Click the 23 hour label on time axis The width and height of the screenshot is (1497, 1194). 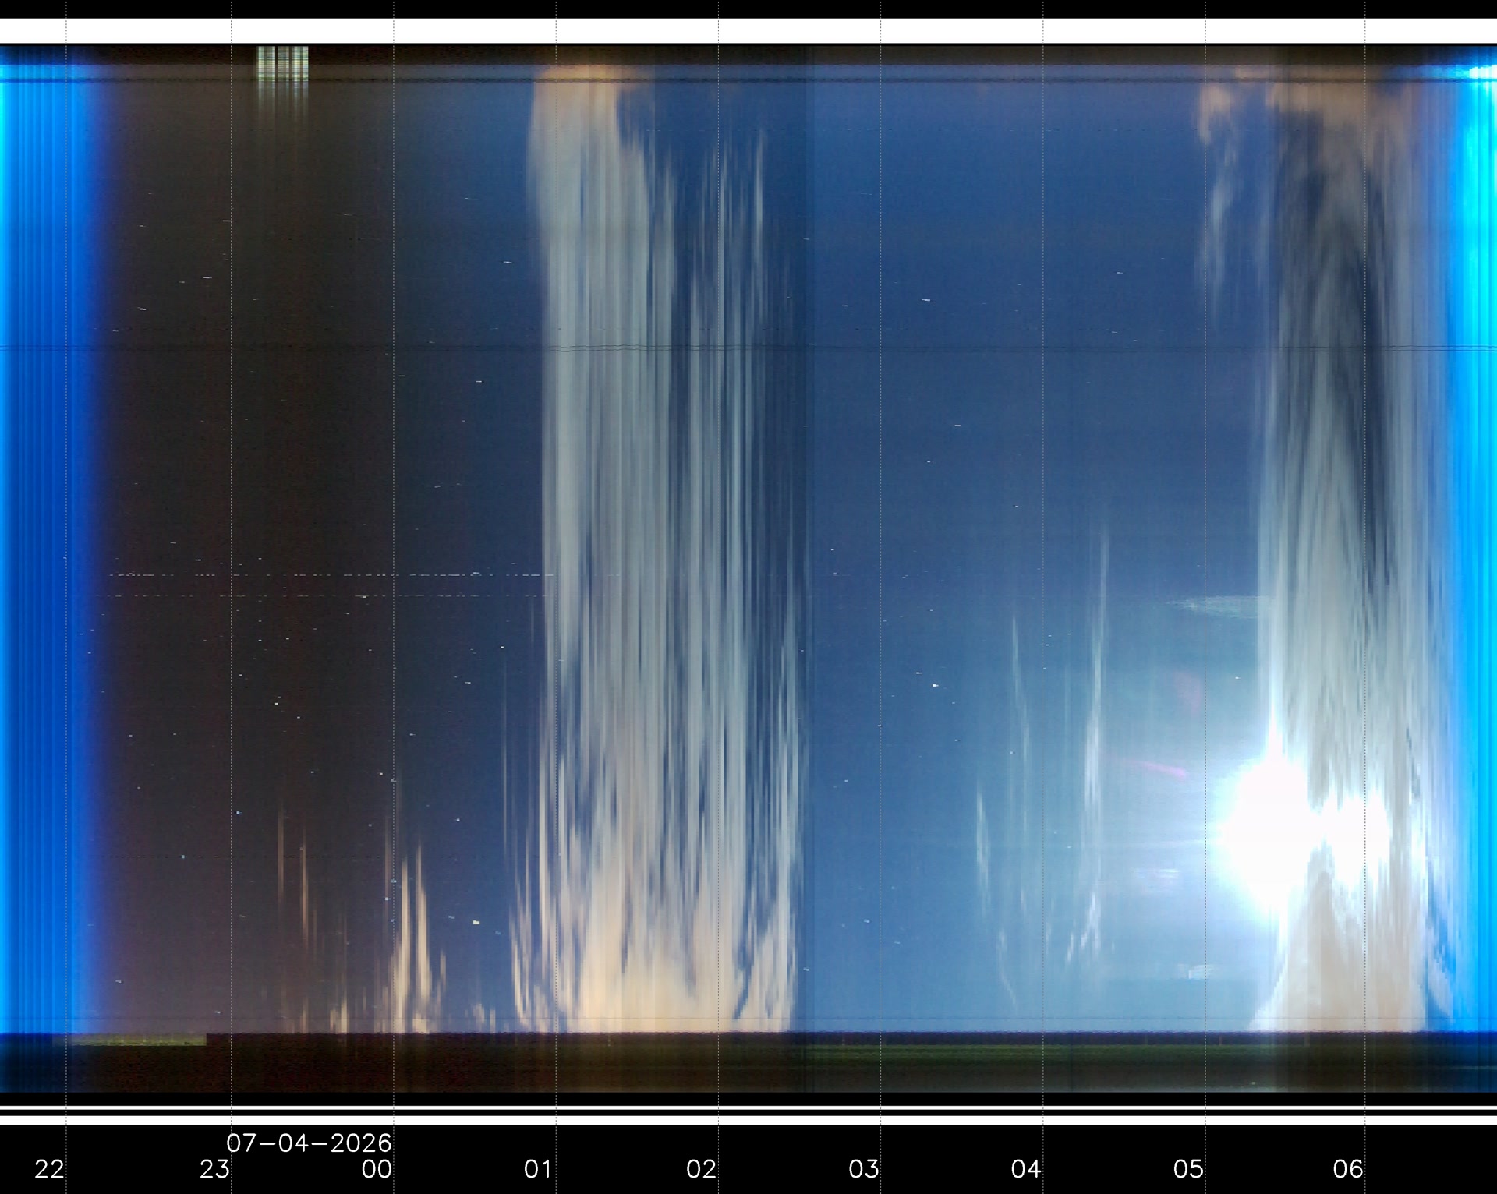(214, 1169)
